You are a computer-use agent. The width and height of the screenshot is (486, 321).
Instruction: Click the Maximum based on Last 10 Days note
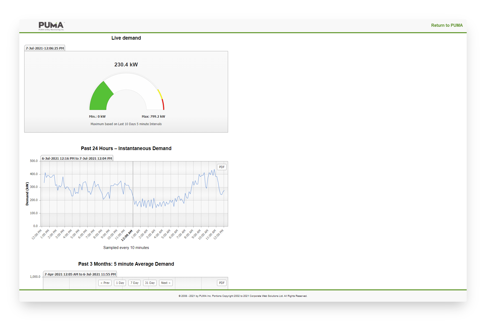click(126, 124)
